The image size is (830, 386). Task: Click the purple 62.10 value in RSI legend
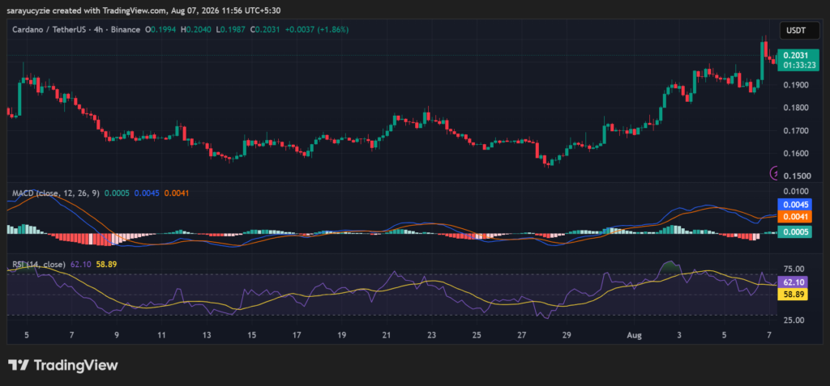point(80,265)
